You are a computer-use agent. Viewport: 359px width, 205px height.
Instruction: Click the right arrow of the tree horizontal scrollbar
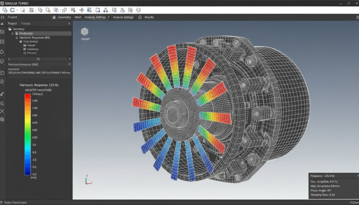click(x=70, y=59)
